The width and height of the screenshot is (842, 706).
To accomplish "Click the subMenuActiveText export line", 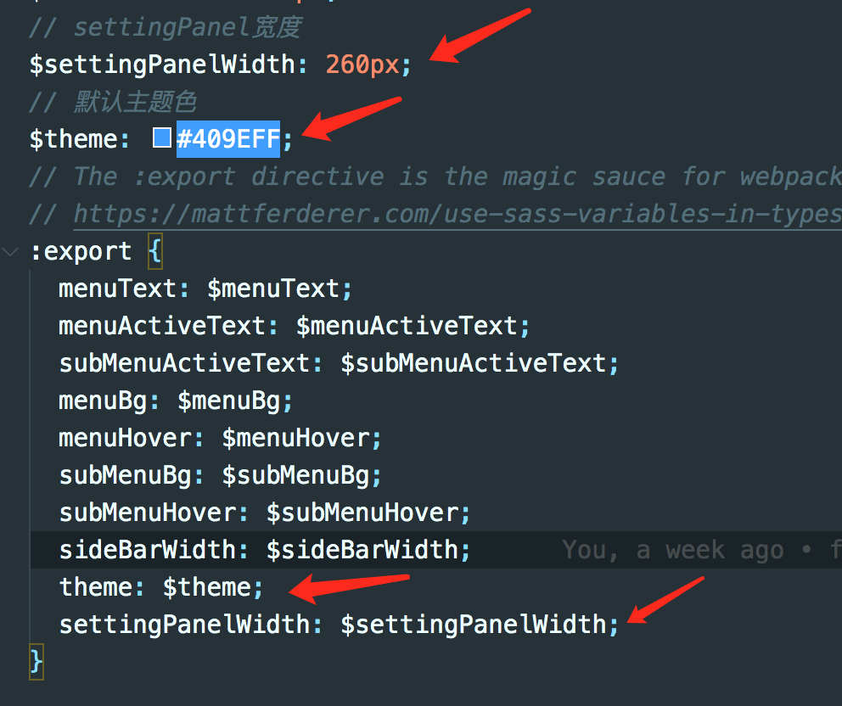I will (338, 363).
